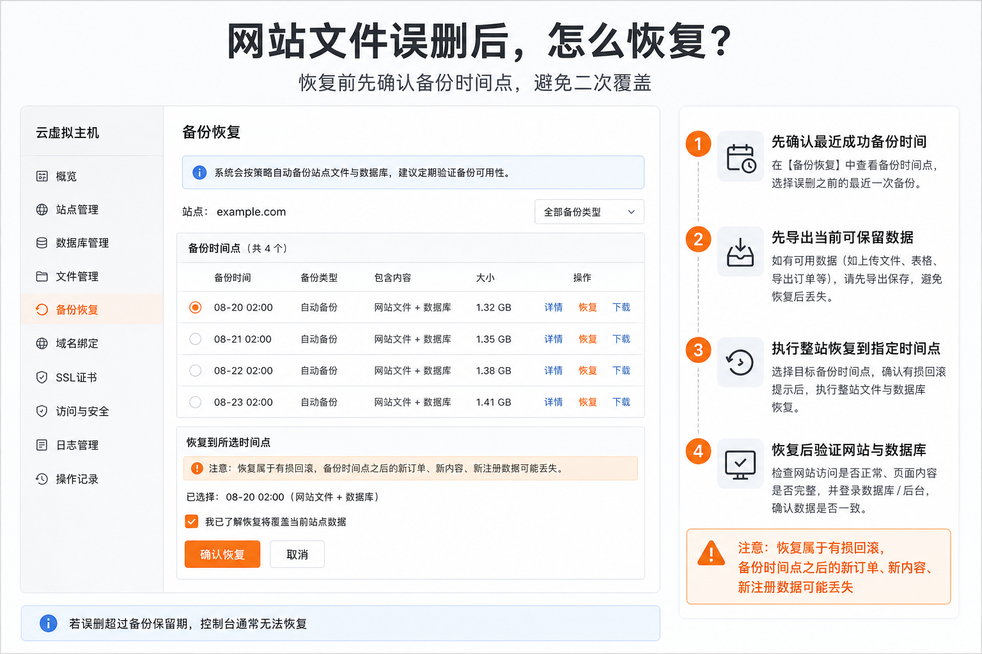982x654 pixels.
Task: Uncheck 我已了解恢复将覆盖当前站点数据 checkbox
Action: pyautogui.click(x=192, y=522)
